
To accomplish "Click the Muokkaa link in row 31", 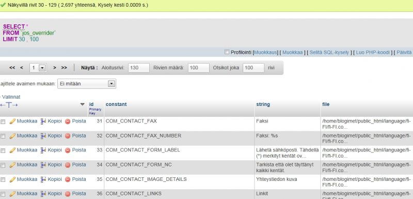I will (27, 121).
